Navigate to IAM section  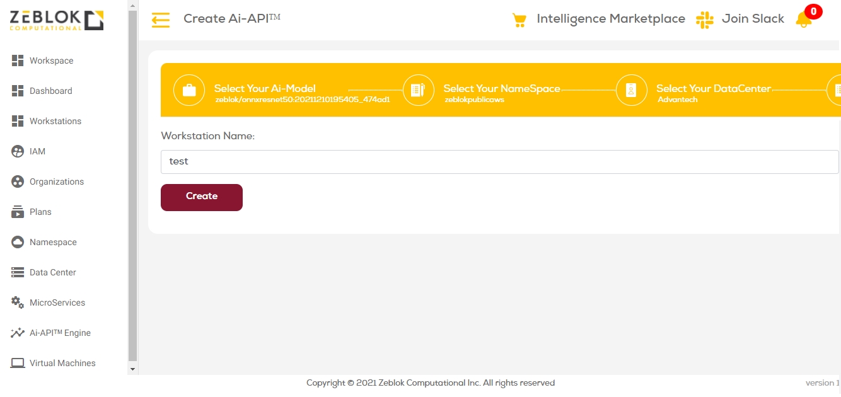pyautogui.click(x=37, y=151)
